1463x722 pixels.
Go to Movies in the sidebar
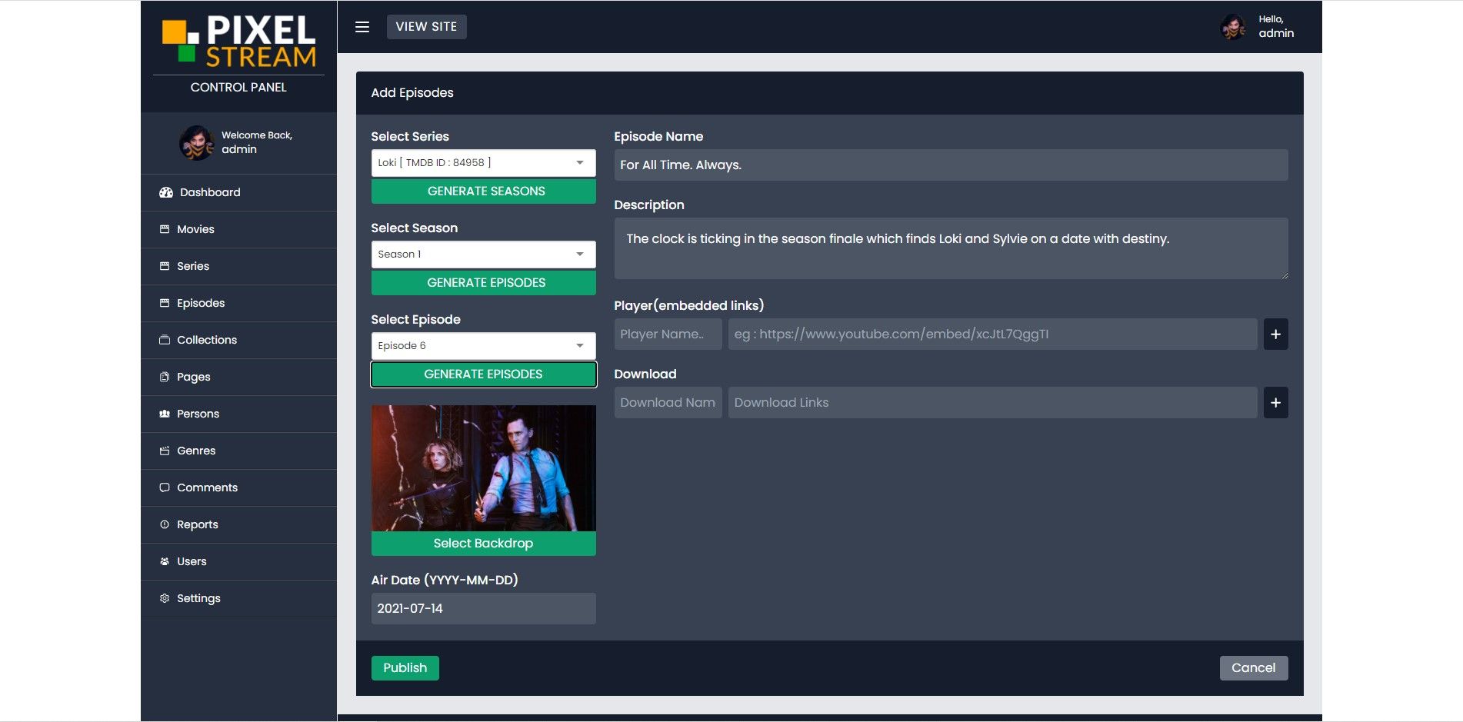238,229
